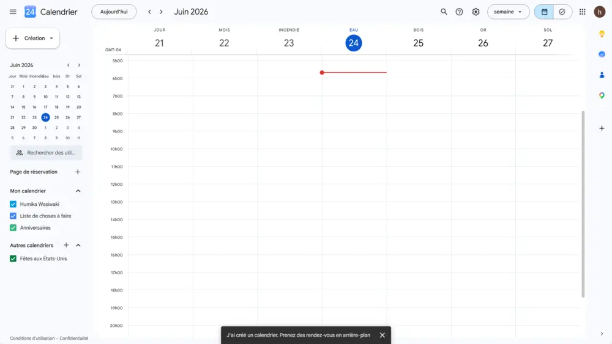Image resolution: width=612 pixels, height=344 pixels.
Task: Select 13 in the mini calendar
Action: pos(78,97)
